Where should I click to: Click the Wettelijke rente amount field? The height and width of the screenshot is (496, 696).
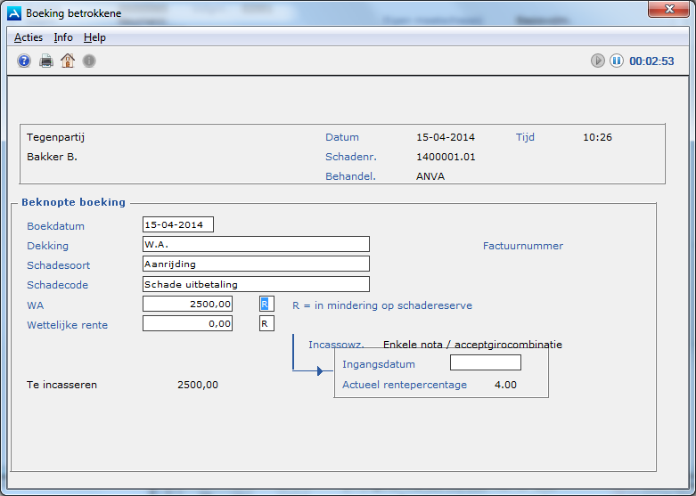click(187, 323)
